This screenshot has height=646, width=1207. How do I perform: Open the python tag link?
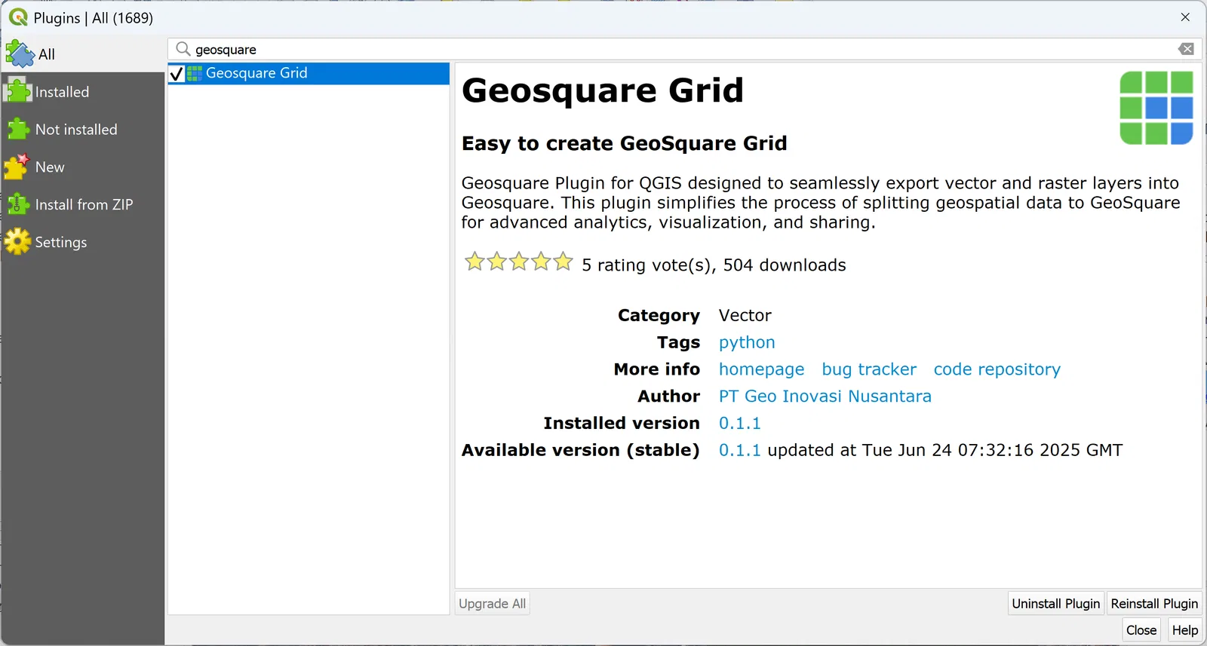tap(747, 342)
